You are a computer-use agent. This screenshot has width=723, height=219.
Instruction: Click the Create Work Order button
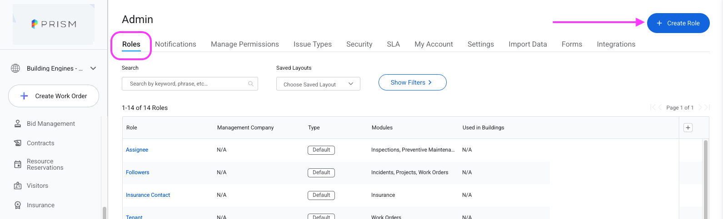[x=54, y=96]
